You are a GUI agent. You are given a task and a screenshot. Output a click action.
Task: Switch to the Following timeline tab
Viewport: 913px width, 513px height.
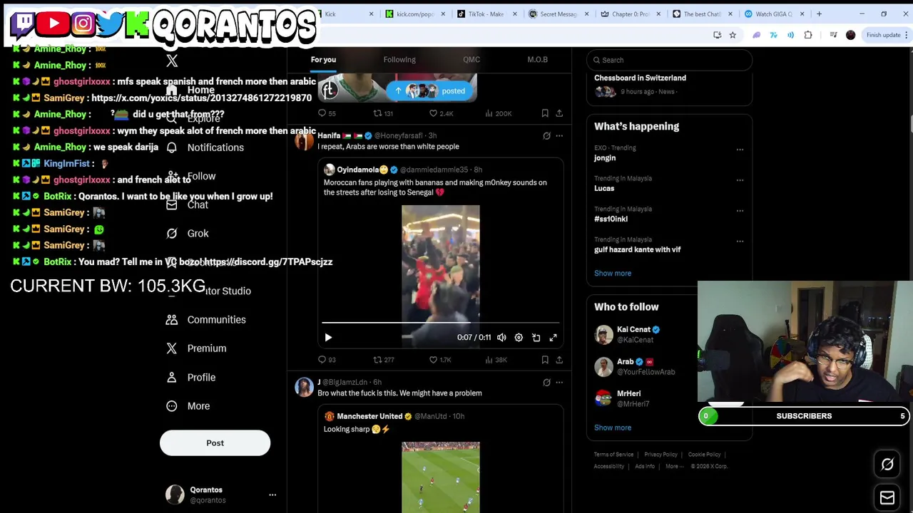tap(399, 60)
